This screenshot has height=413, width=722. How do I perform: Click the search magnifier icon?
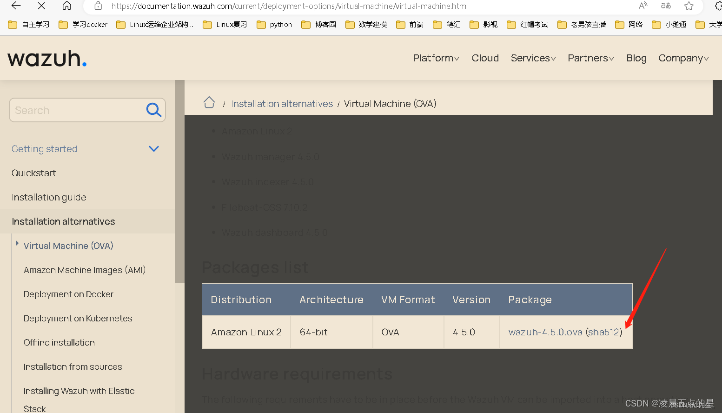154,110
